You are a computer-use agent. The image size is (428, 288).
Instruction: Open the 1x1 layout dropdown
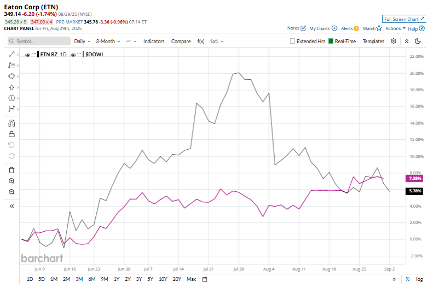217,42
